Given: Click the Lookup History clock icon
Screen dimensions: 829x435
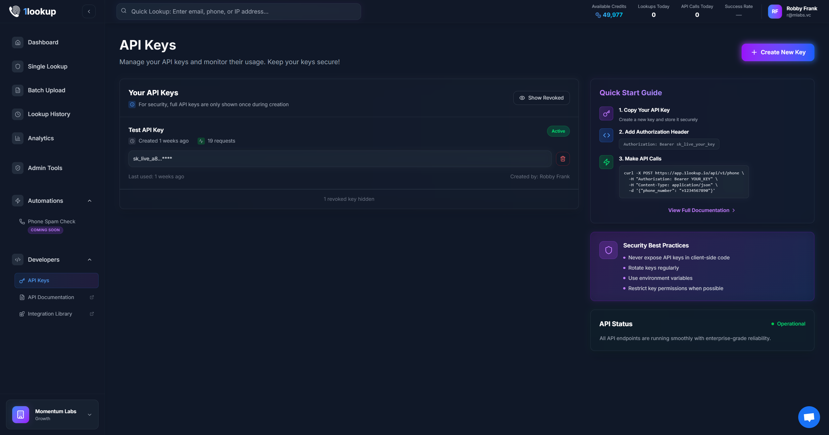Looking at the screenshot, I should pos(18,114).
